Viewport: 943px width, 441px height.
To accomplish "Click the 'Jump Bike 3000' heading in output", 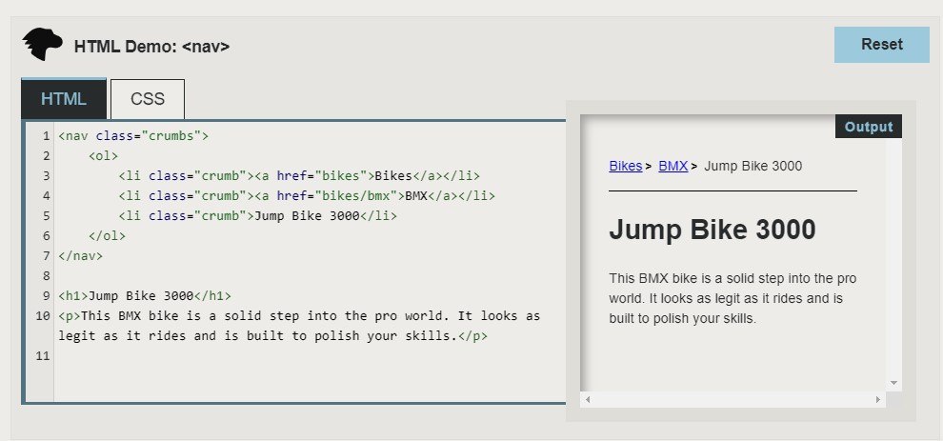I will pyautogui.click(x=712, y=230).
